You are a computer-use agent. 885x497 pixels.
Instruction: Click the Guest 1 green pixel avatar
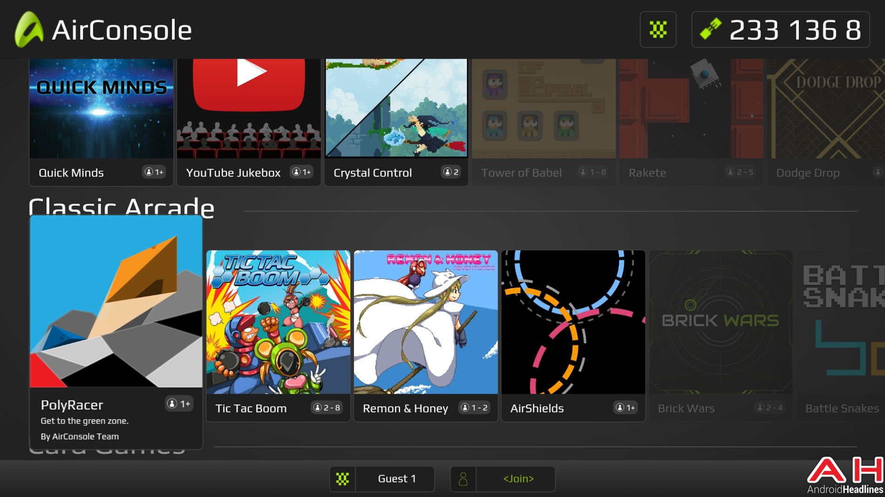[343, 479]
